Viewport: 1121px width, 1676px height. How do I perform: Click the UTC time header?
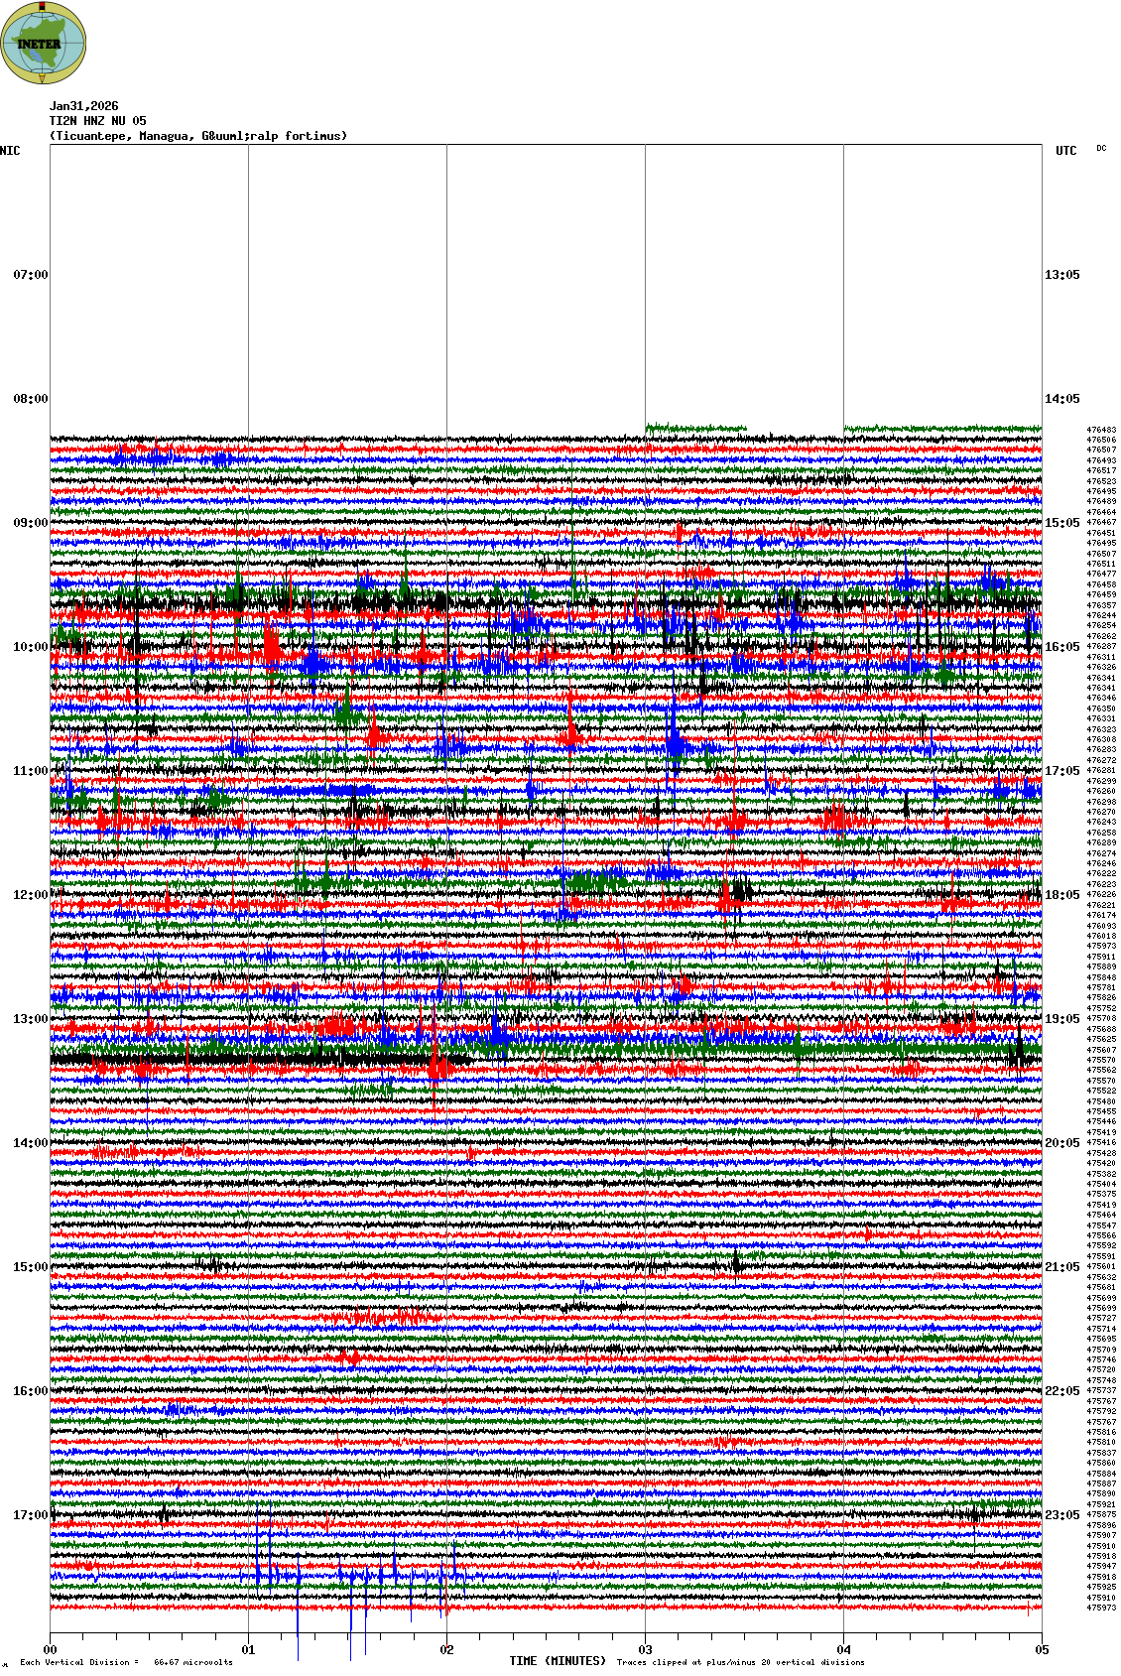click(x=1065, y=151)
